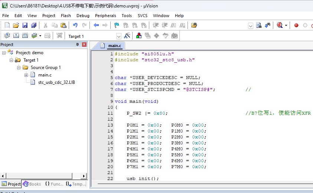This screenshot has height=193, width=313.
Task: Click the Project panel scroll left arrow
Action: point(3,176)
